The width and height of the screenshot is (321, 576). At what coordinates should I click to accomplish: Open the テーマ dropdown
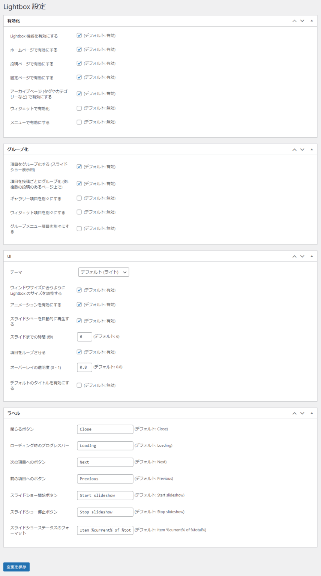pos(103,272)
